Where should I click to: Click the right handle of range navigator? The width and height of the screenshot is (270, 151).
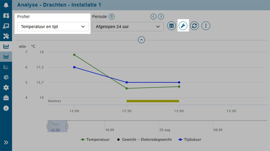coord(67,127)
